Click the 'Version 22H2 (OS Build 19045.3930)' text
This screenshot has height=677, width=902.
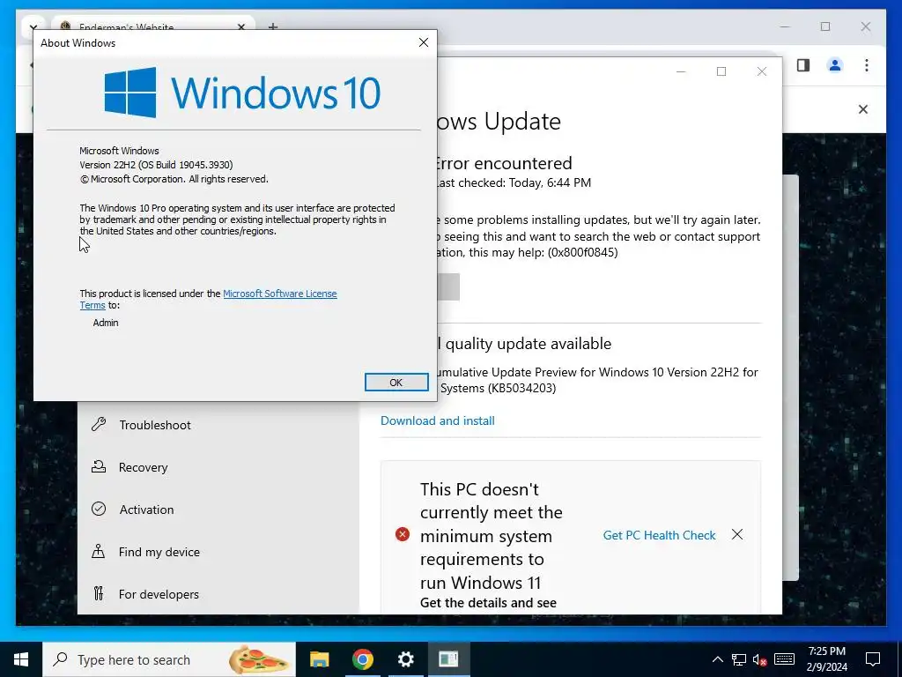pyautogui.click(x=156, y=165)
